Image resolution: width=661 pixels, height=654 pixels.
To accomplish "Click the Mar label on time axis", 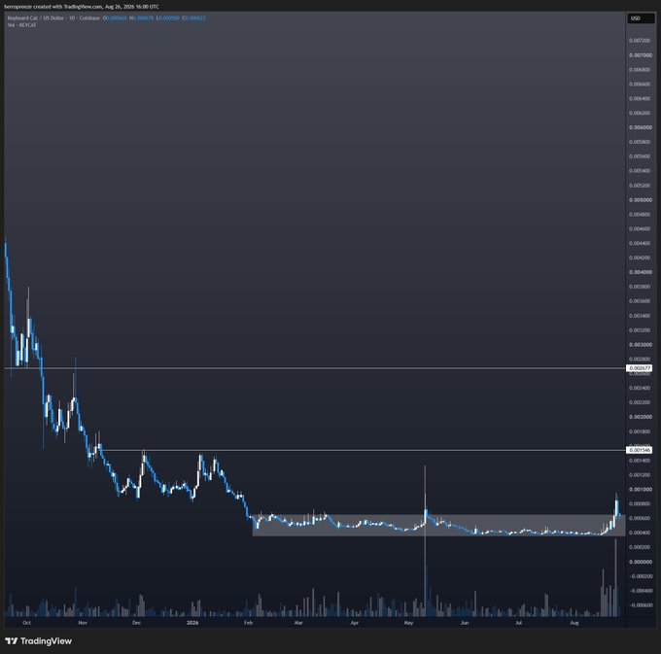I will coord(298,622).
